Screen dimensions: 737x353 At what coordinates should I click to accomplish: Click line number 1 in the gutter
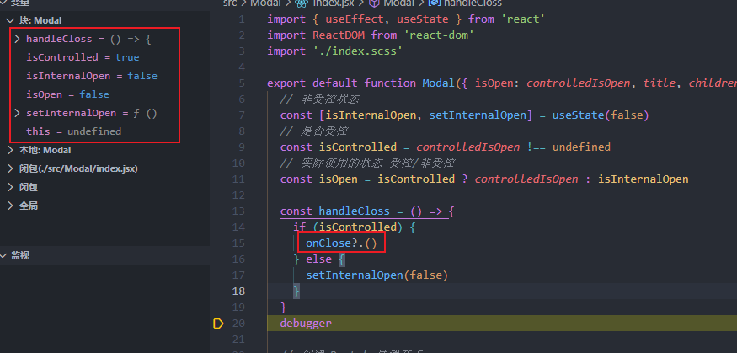[x=242, y=19]
